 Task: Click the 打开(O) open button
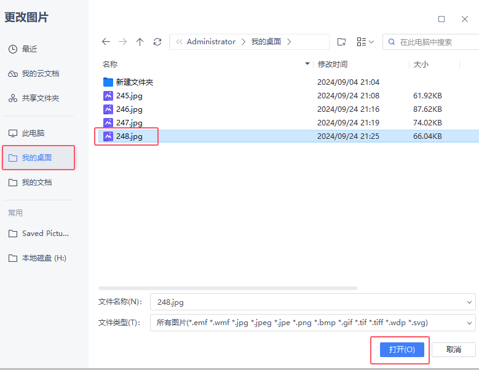click(402, 350)
